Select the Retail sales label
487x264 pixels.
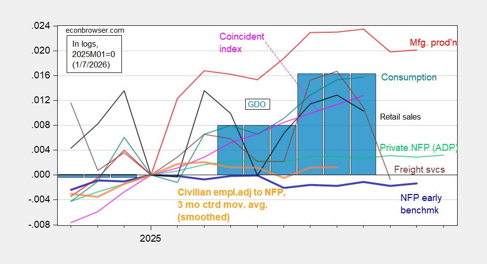click(400, 117)
